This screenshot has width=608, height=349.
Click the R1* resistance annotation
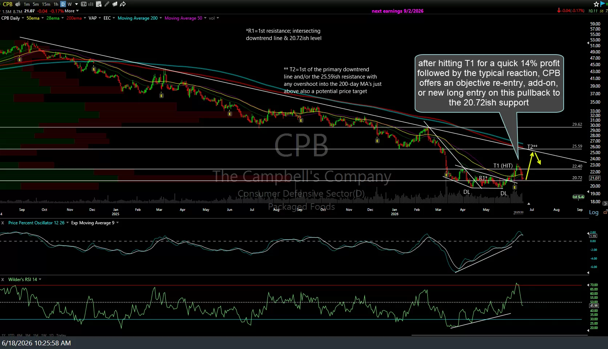pyautogui.click(x=483, y=178)
